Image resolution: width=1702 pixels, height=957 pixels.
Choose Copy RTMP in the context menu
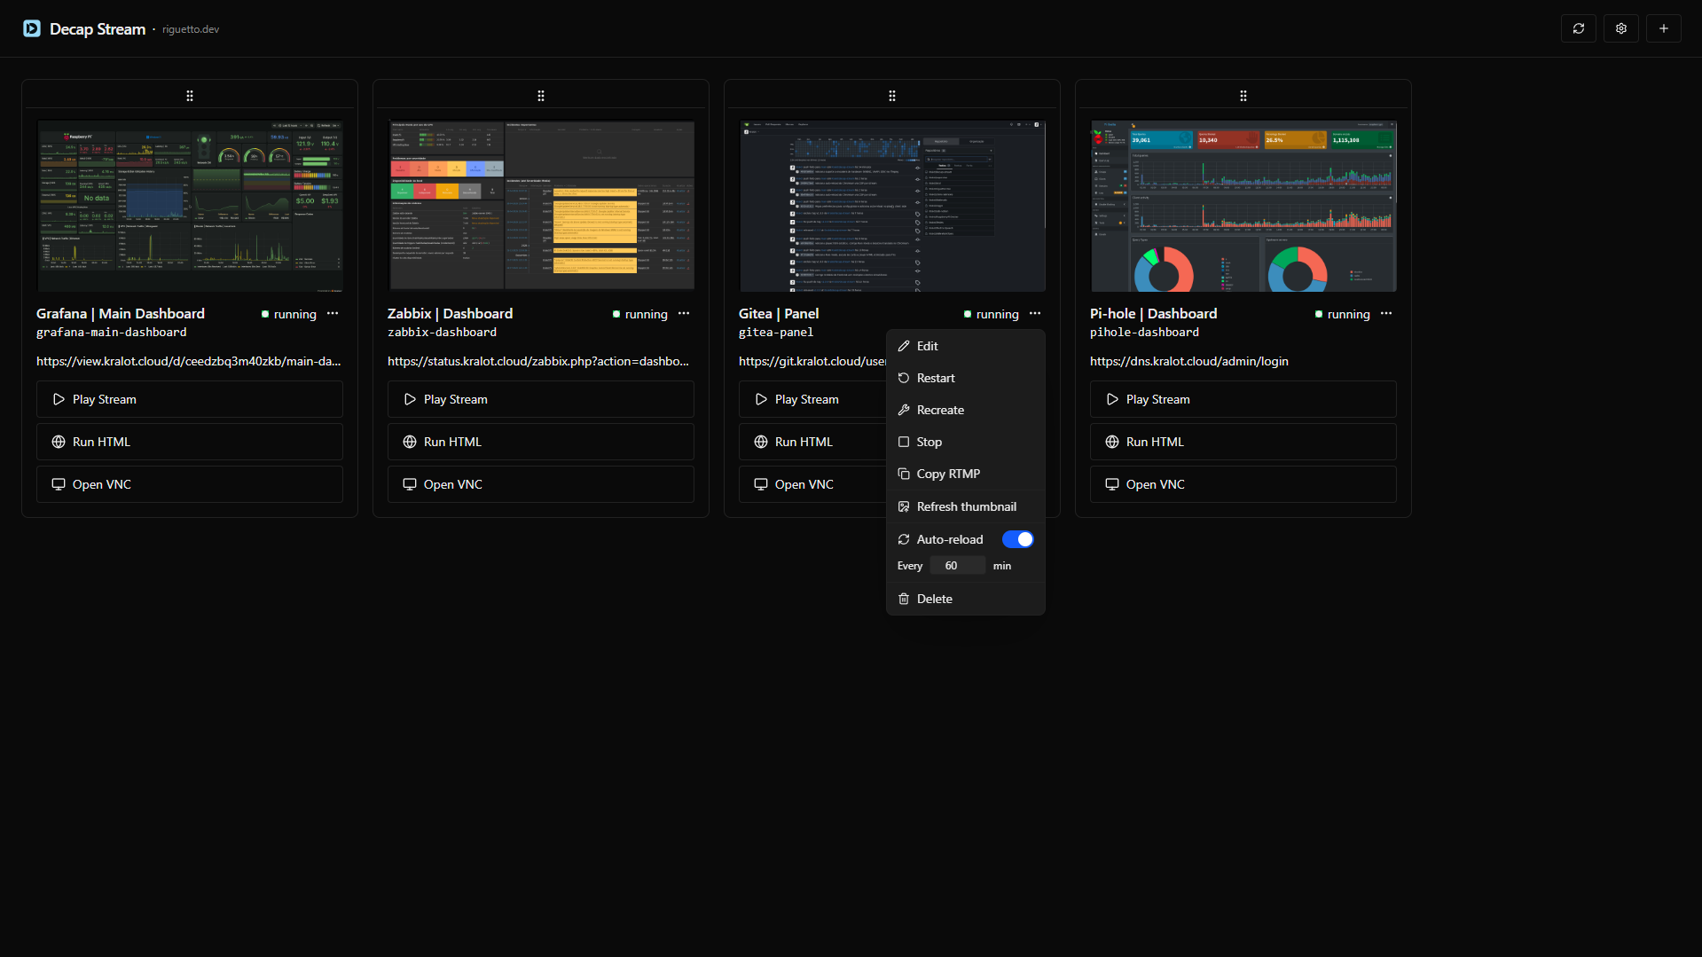pyautogui.click(x=948, y=473)
